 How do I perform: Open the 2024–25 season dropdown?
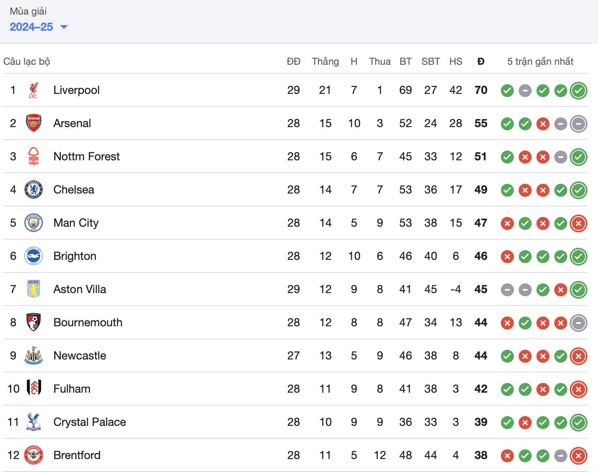coord(38,27)
